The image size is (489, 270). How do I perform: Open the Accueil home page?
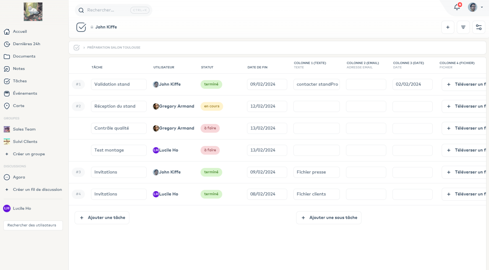(x=20, y=31)
